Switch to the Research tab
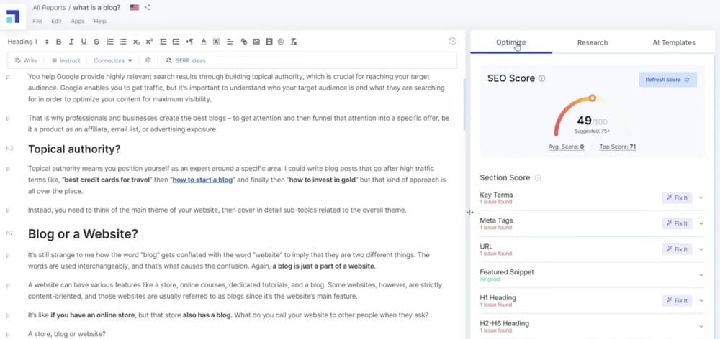The width and height of the screenshot is (720, 339). (593, 42)
